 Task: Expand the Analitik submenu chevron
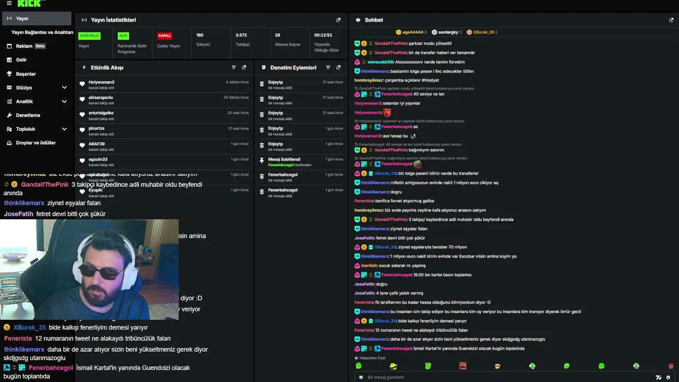point(64,101)
